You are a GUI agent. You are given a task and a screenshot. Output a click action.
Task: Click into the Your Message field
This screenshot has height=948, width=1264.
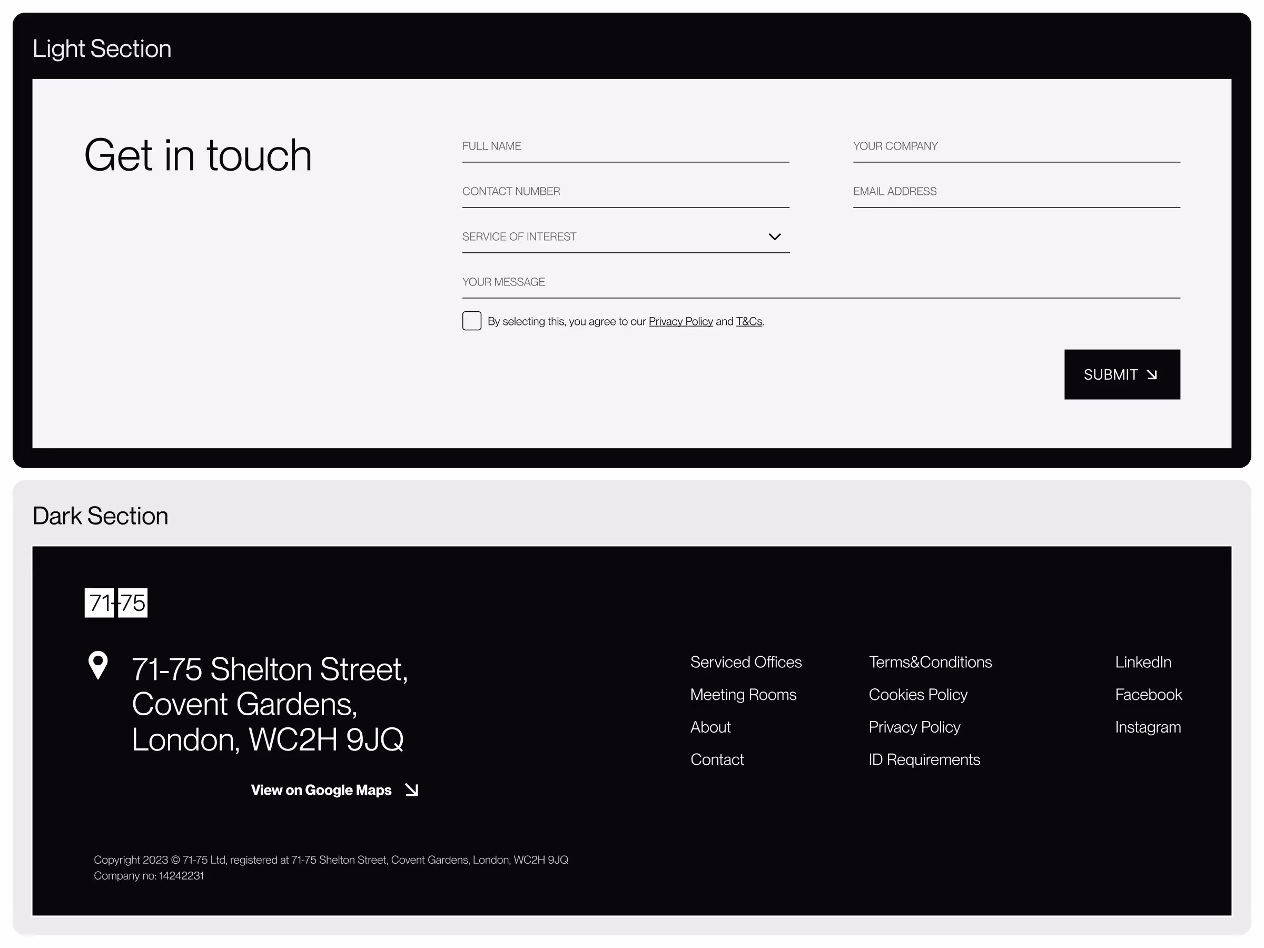click(821, 282)
